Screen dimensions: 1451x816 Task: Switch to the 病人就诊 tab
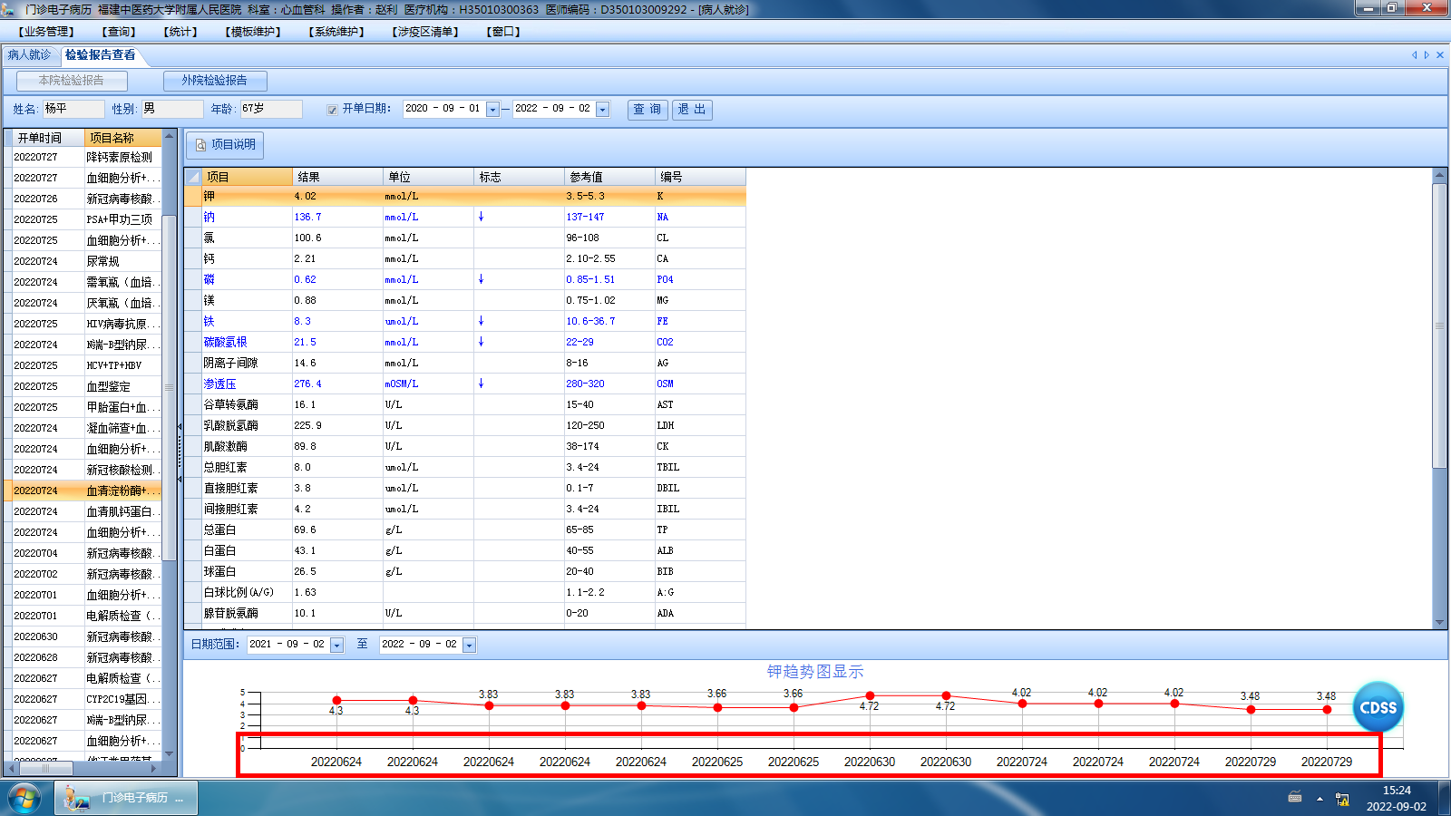tap(30, 55)
